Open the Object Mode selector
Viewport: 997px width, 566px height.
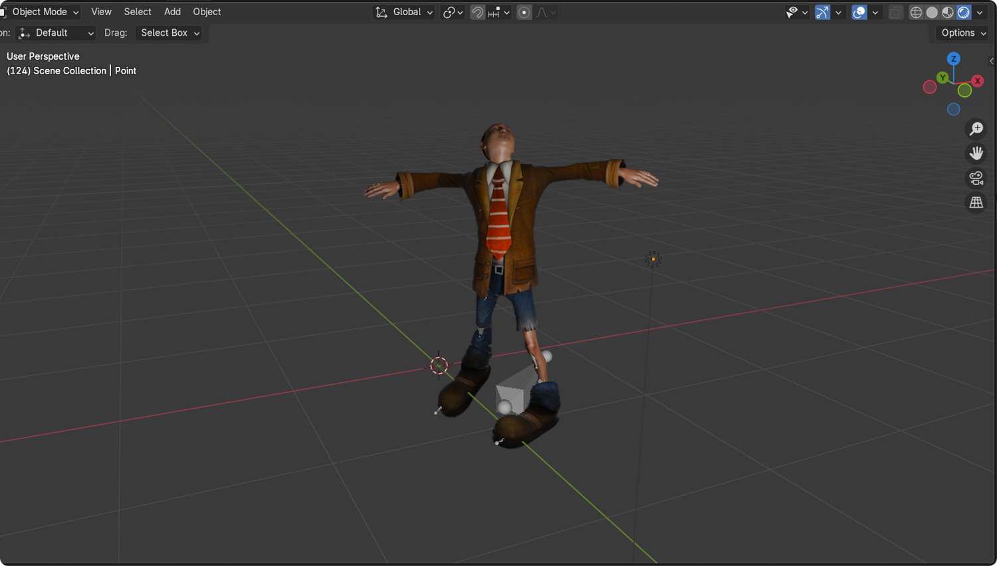click(x=41, y=12)
